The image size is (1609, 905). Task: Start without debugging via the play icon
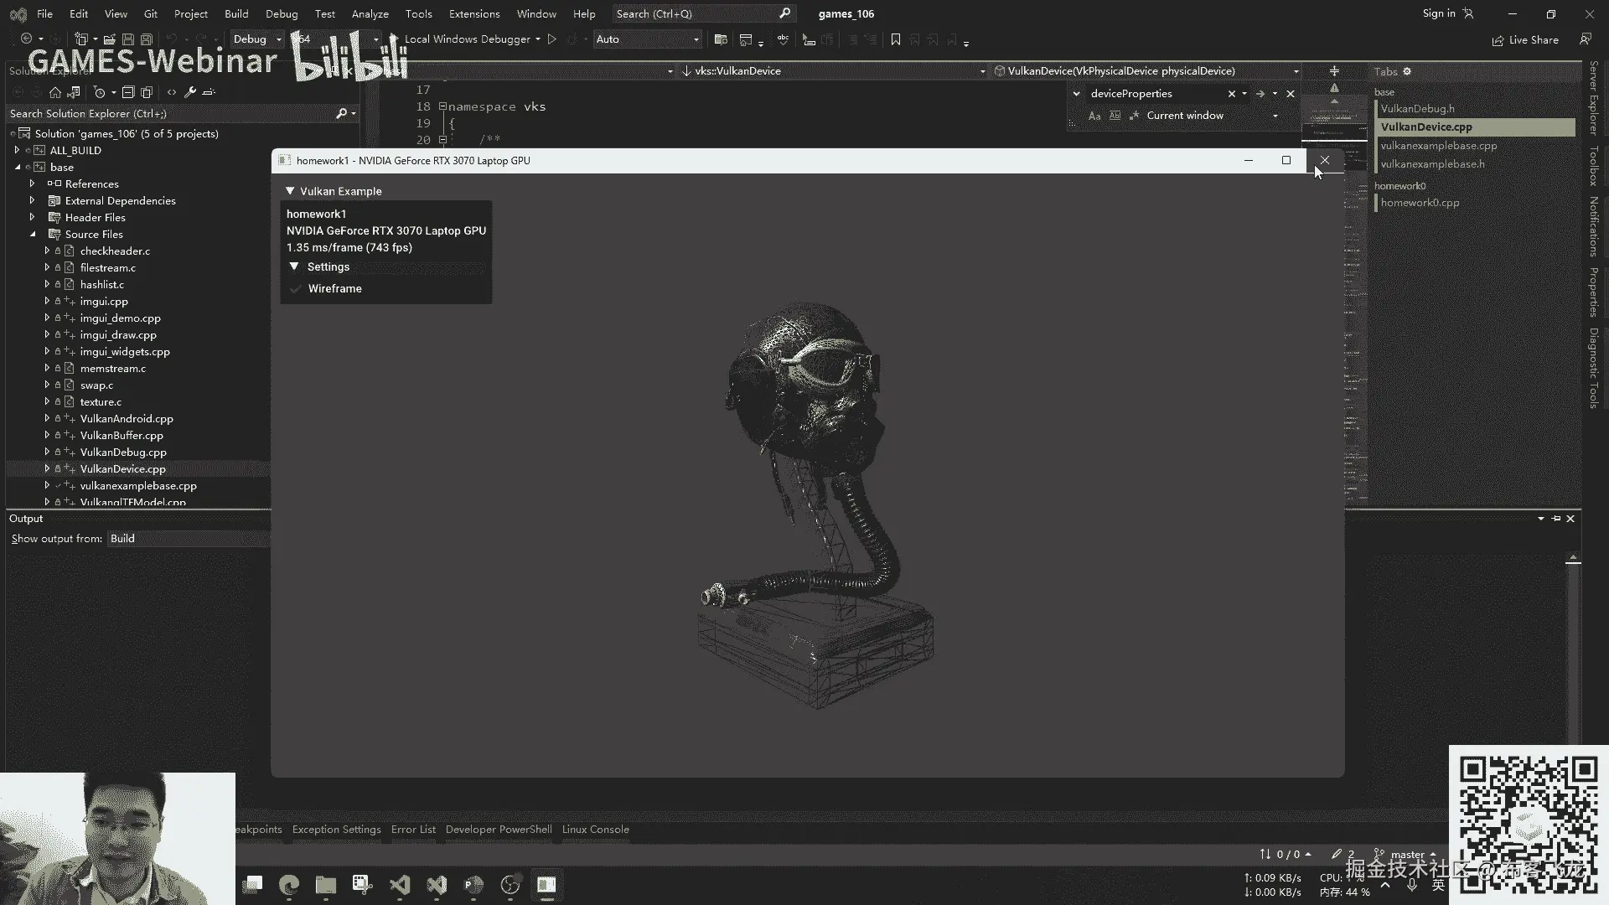click(551, 39)
